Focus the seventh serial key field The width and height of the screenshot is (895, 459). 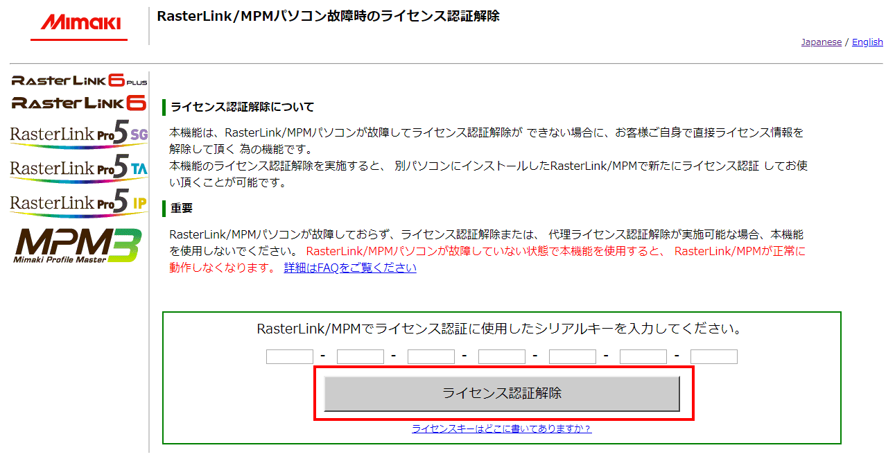(714, 356)
